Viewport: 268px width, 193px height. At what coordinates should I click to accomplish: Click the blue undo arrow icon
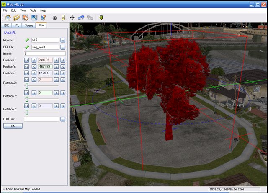81,18
